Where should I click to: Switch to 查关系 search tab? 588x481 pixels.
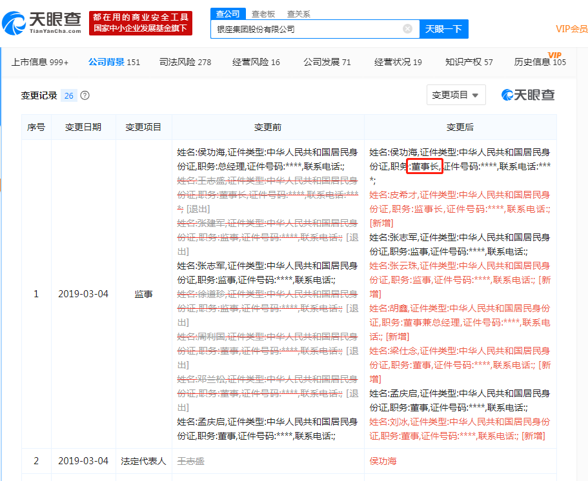(298, 13)
